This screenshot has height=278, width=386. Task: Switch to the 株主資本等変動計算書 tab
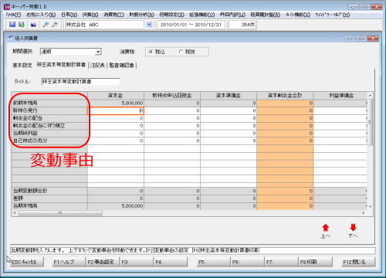click(61, 65)
